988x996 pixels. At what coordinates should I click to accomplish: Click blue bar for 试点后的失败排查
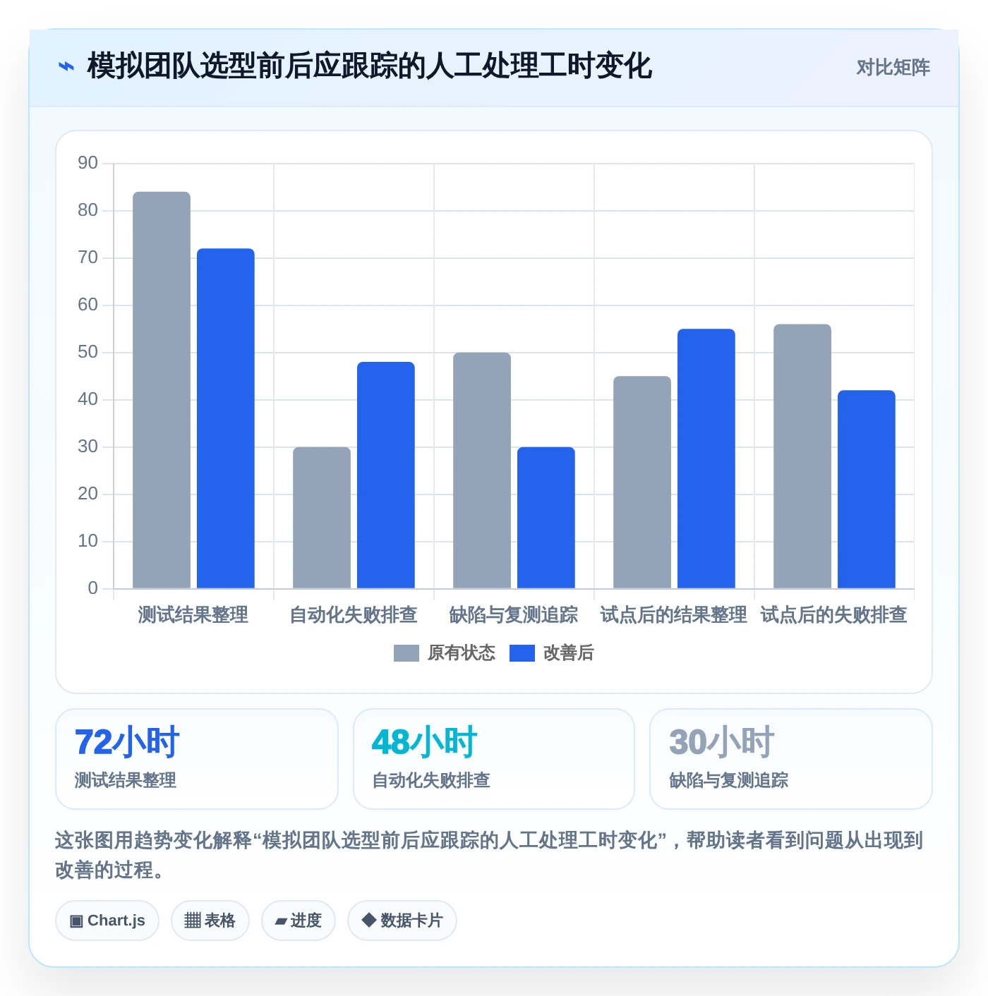867,490
